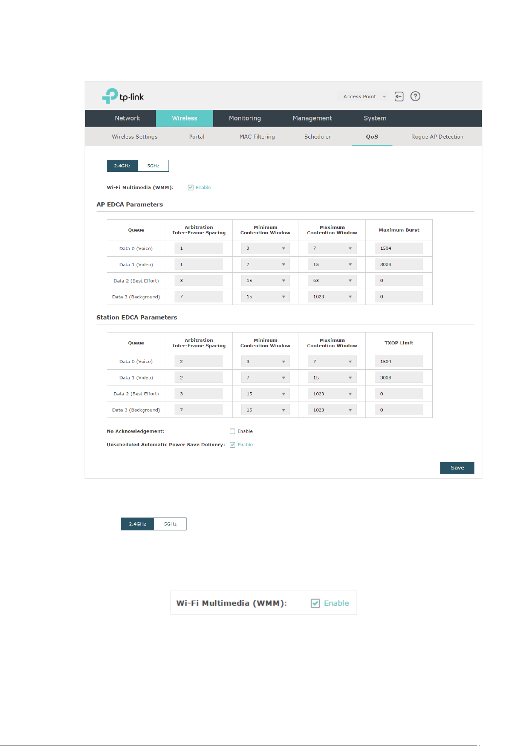Click Station Background Arbitration Inter-Frame Spacing field
The width and height of the screenshot is (528, 746).
coord(199,410)
